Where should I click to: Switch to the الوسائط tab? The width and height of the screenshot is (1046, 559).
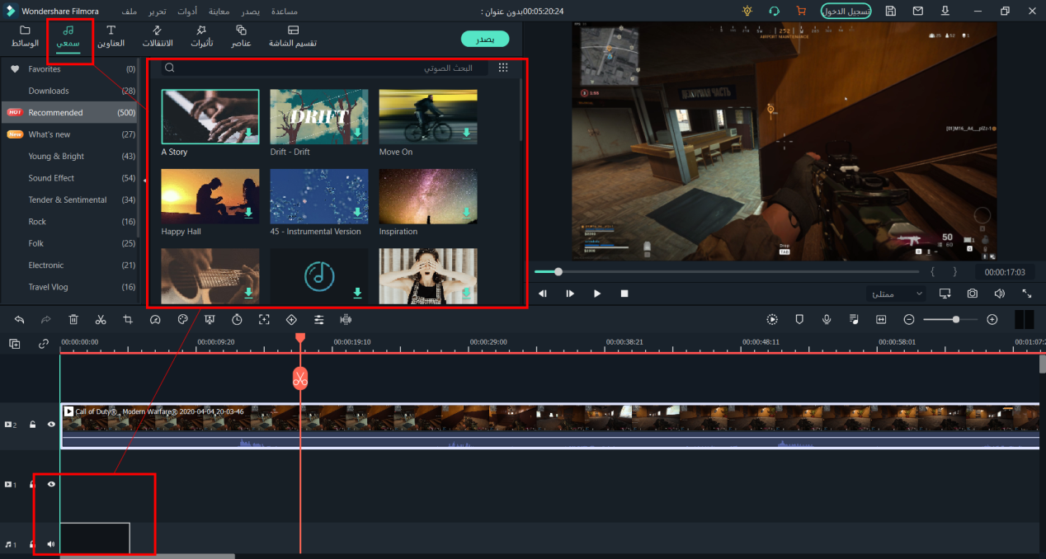click(25, 36)
